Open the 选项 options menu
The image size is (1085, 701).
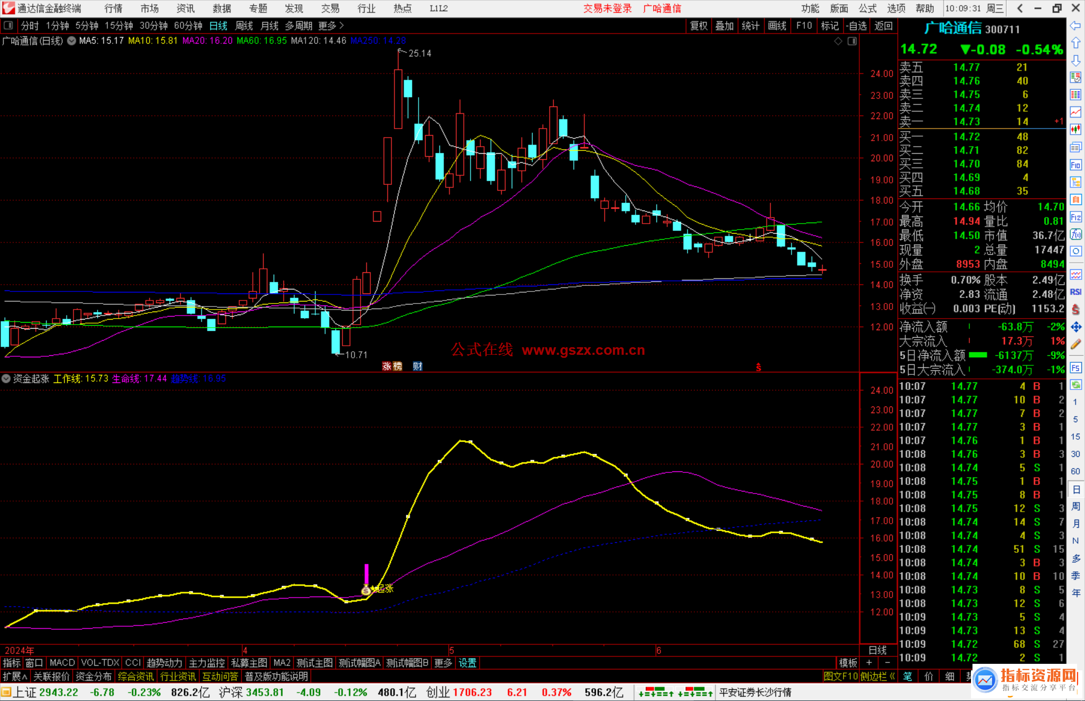(x=896, y=8)
